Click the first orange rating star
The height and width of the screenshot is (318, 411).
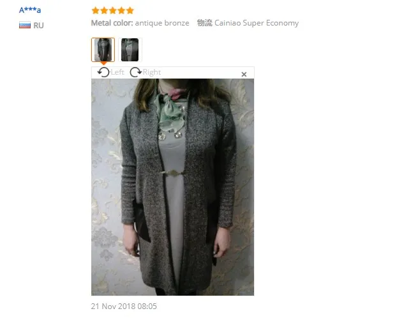(96, 10)
